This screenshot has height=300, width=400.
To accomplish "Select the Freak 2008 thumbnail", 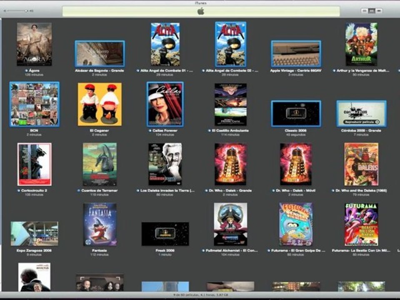I will click(165, 234).
